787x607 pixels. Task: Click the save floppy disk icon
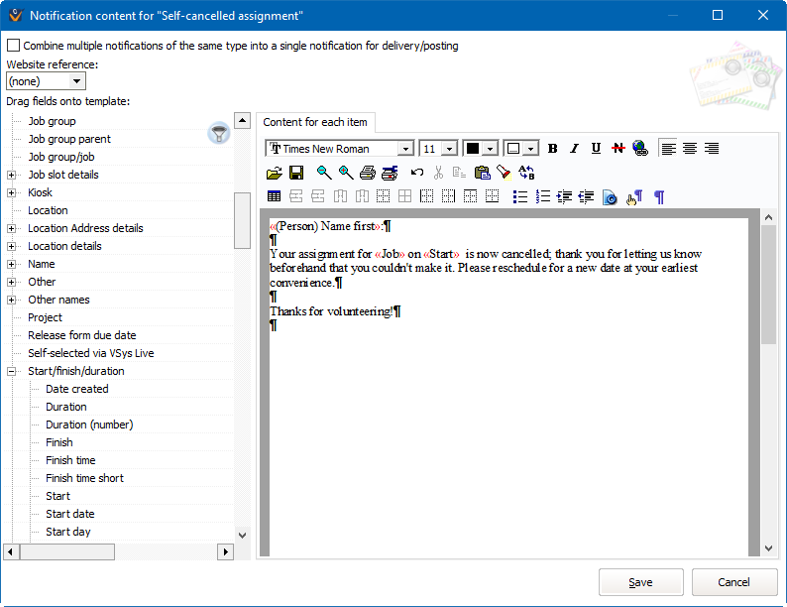296,173
